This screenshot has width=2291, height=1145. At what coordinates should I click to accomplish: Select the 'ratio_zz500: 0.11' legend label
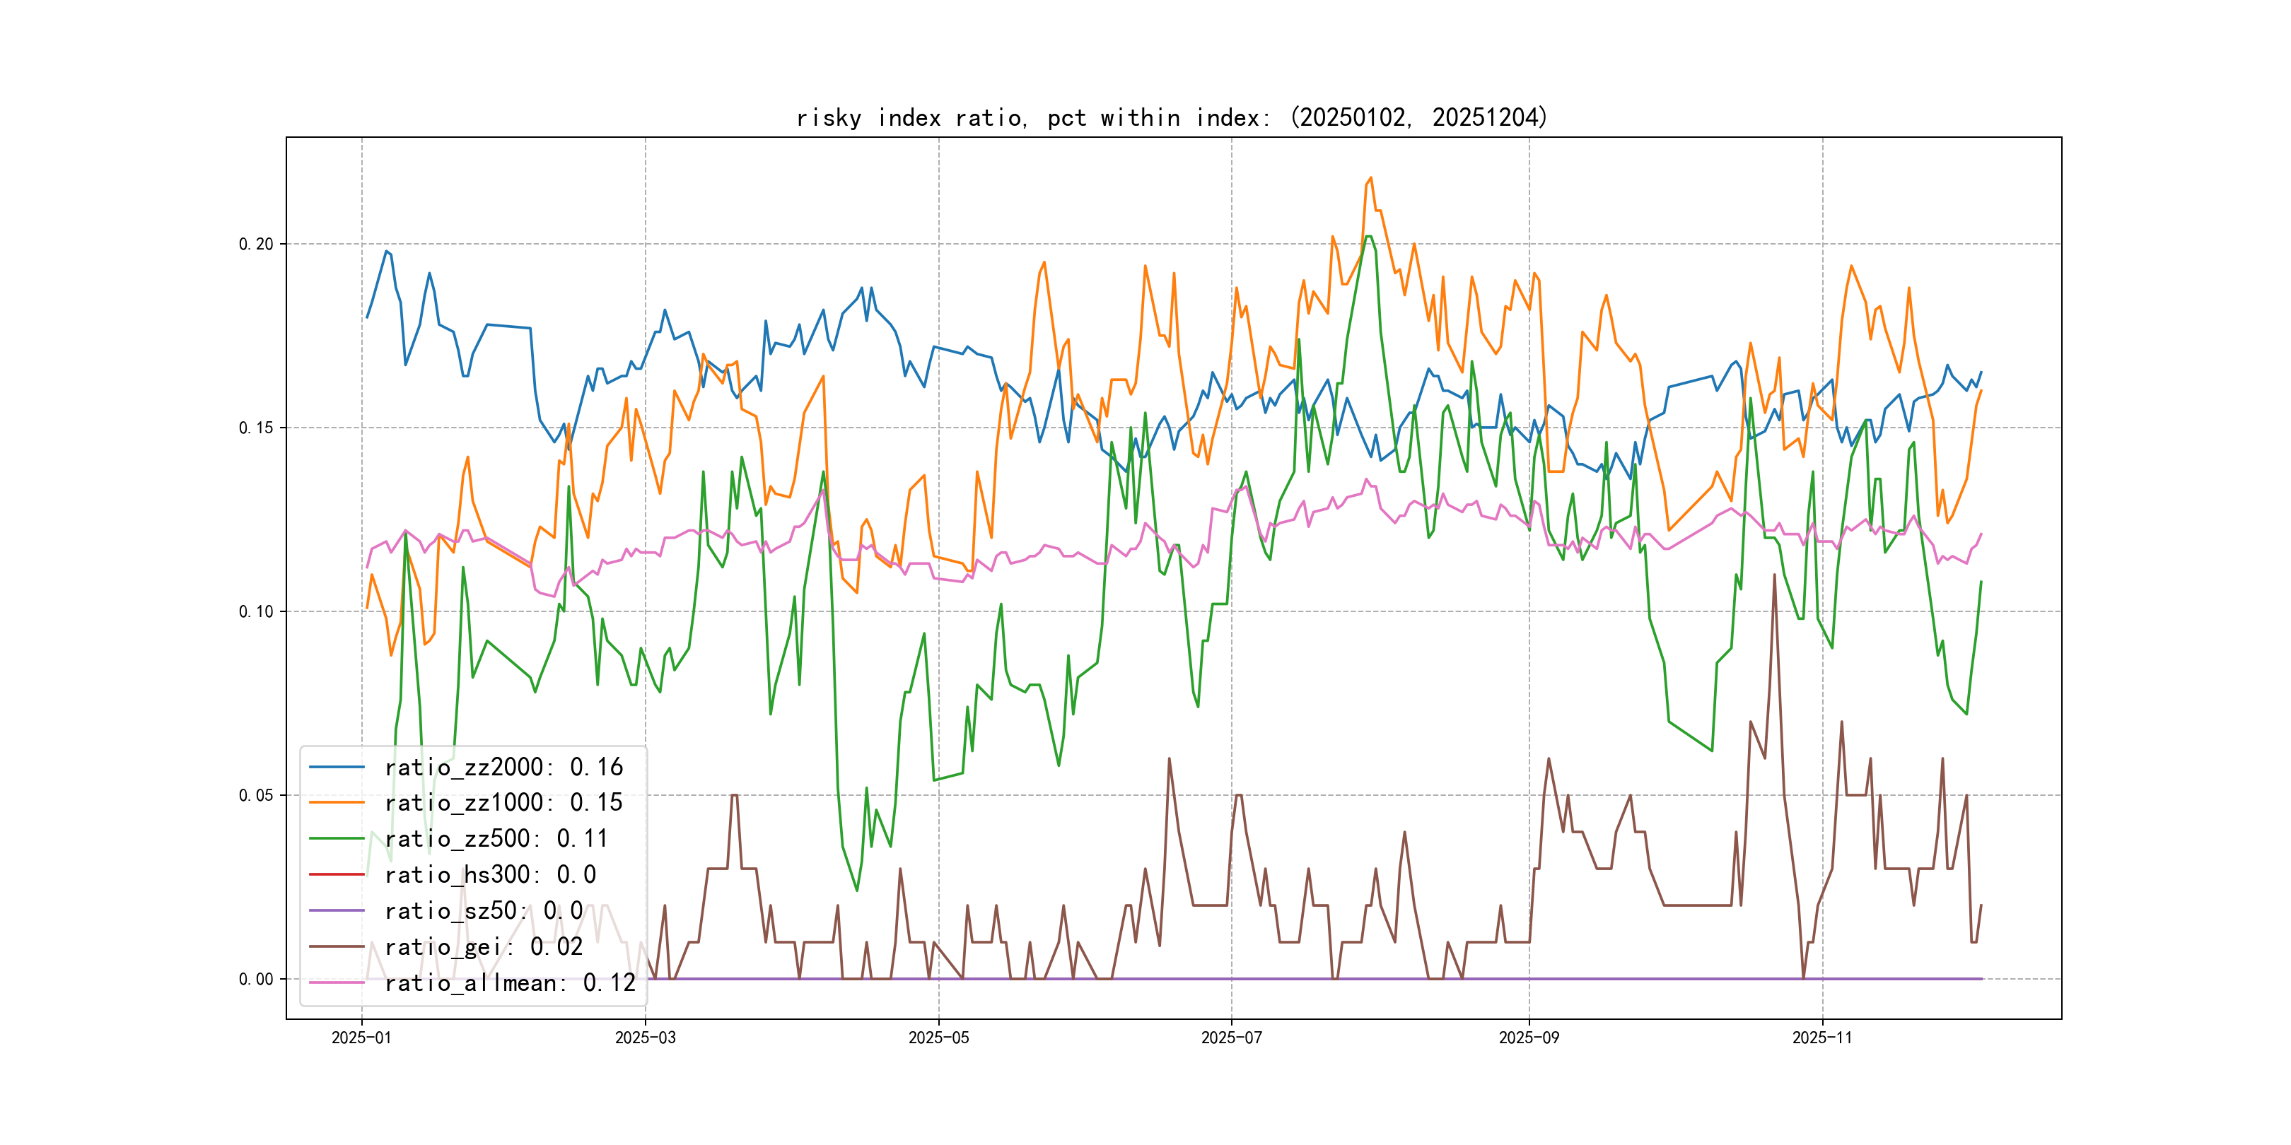click(x=496, y=838)
